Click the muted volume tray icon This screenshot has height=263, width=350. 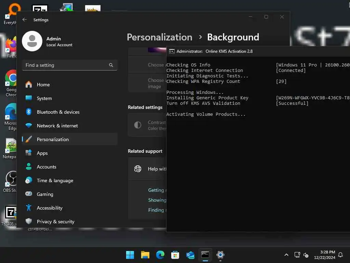(x=306, y=255)
